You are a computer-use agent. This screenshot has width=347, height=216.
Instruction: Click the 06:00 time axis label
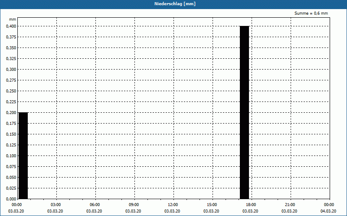pos(95,205)
